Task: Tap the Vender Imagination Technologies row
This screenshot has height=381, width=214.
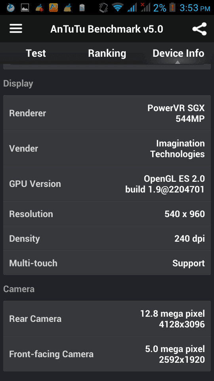Action: pyautogui.click(x=107, y=148)
